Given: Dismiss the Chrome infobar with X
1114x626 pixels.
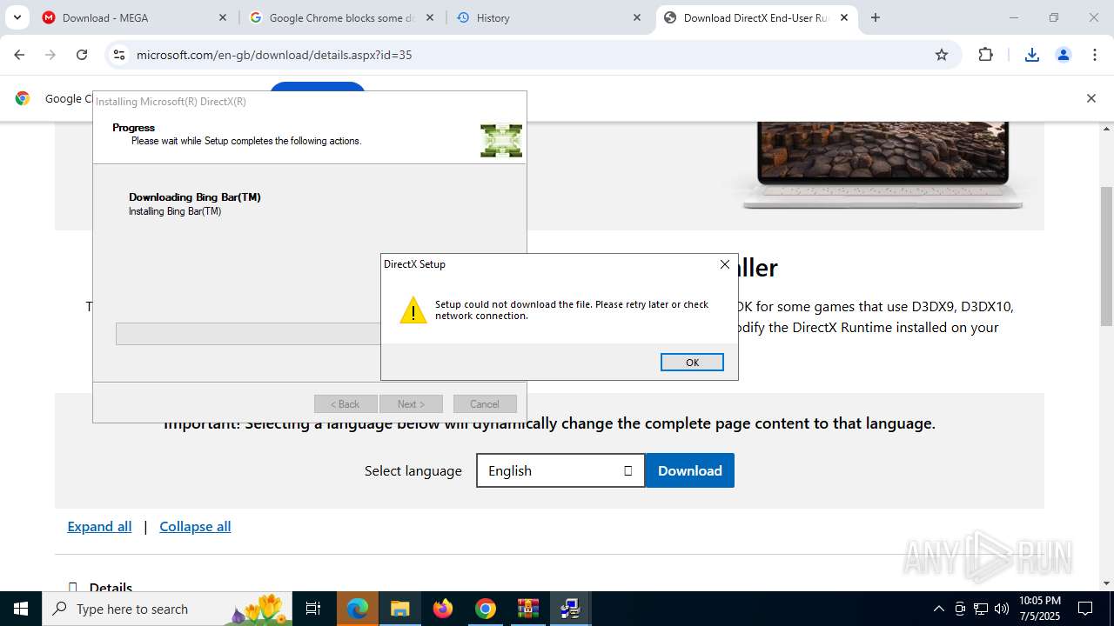Looking at the screenshot, I should [1091, 98].
